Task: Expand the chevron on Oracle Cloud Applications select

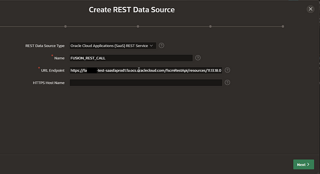Action: click(x=151, y=46)
